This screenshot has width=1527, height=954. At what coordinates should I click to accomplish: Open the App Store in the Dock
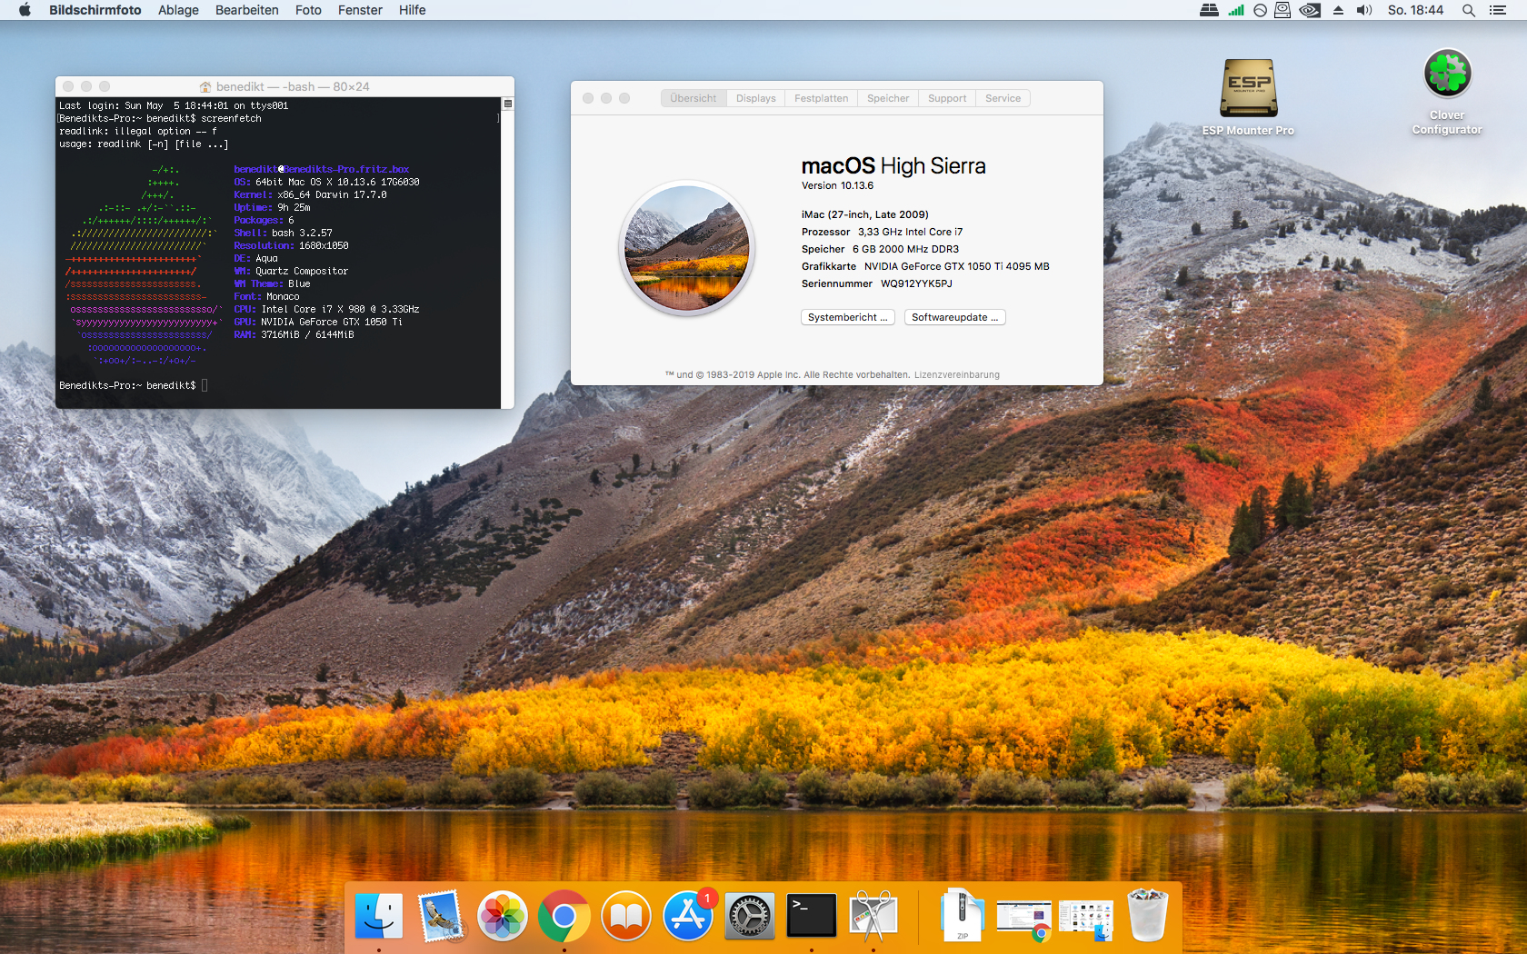[x=687, y=916]
